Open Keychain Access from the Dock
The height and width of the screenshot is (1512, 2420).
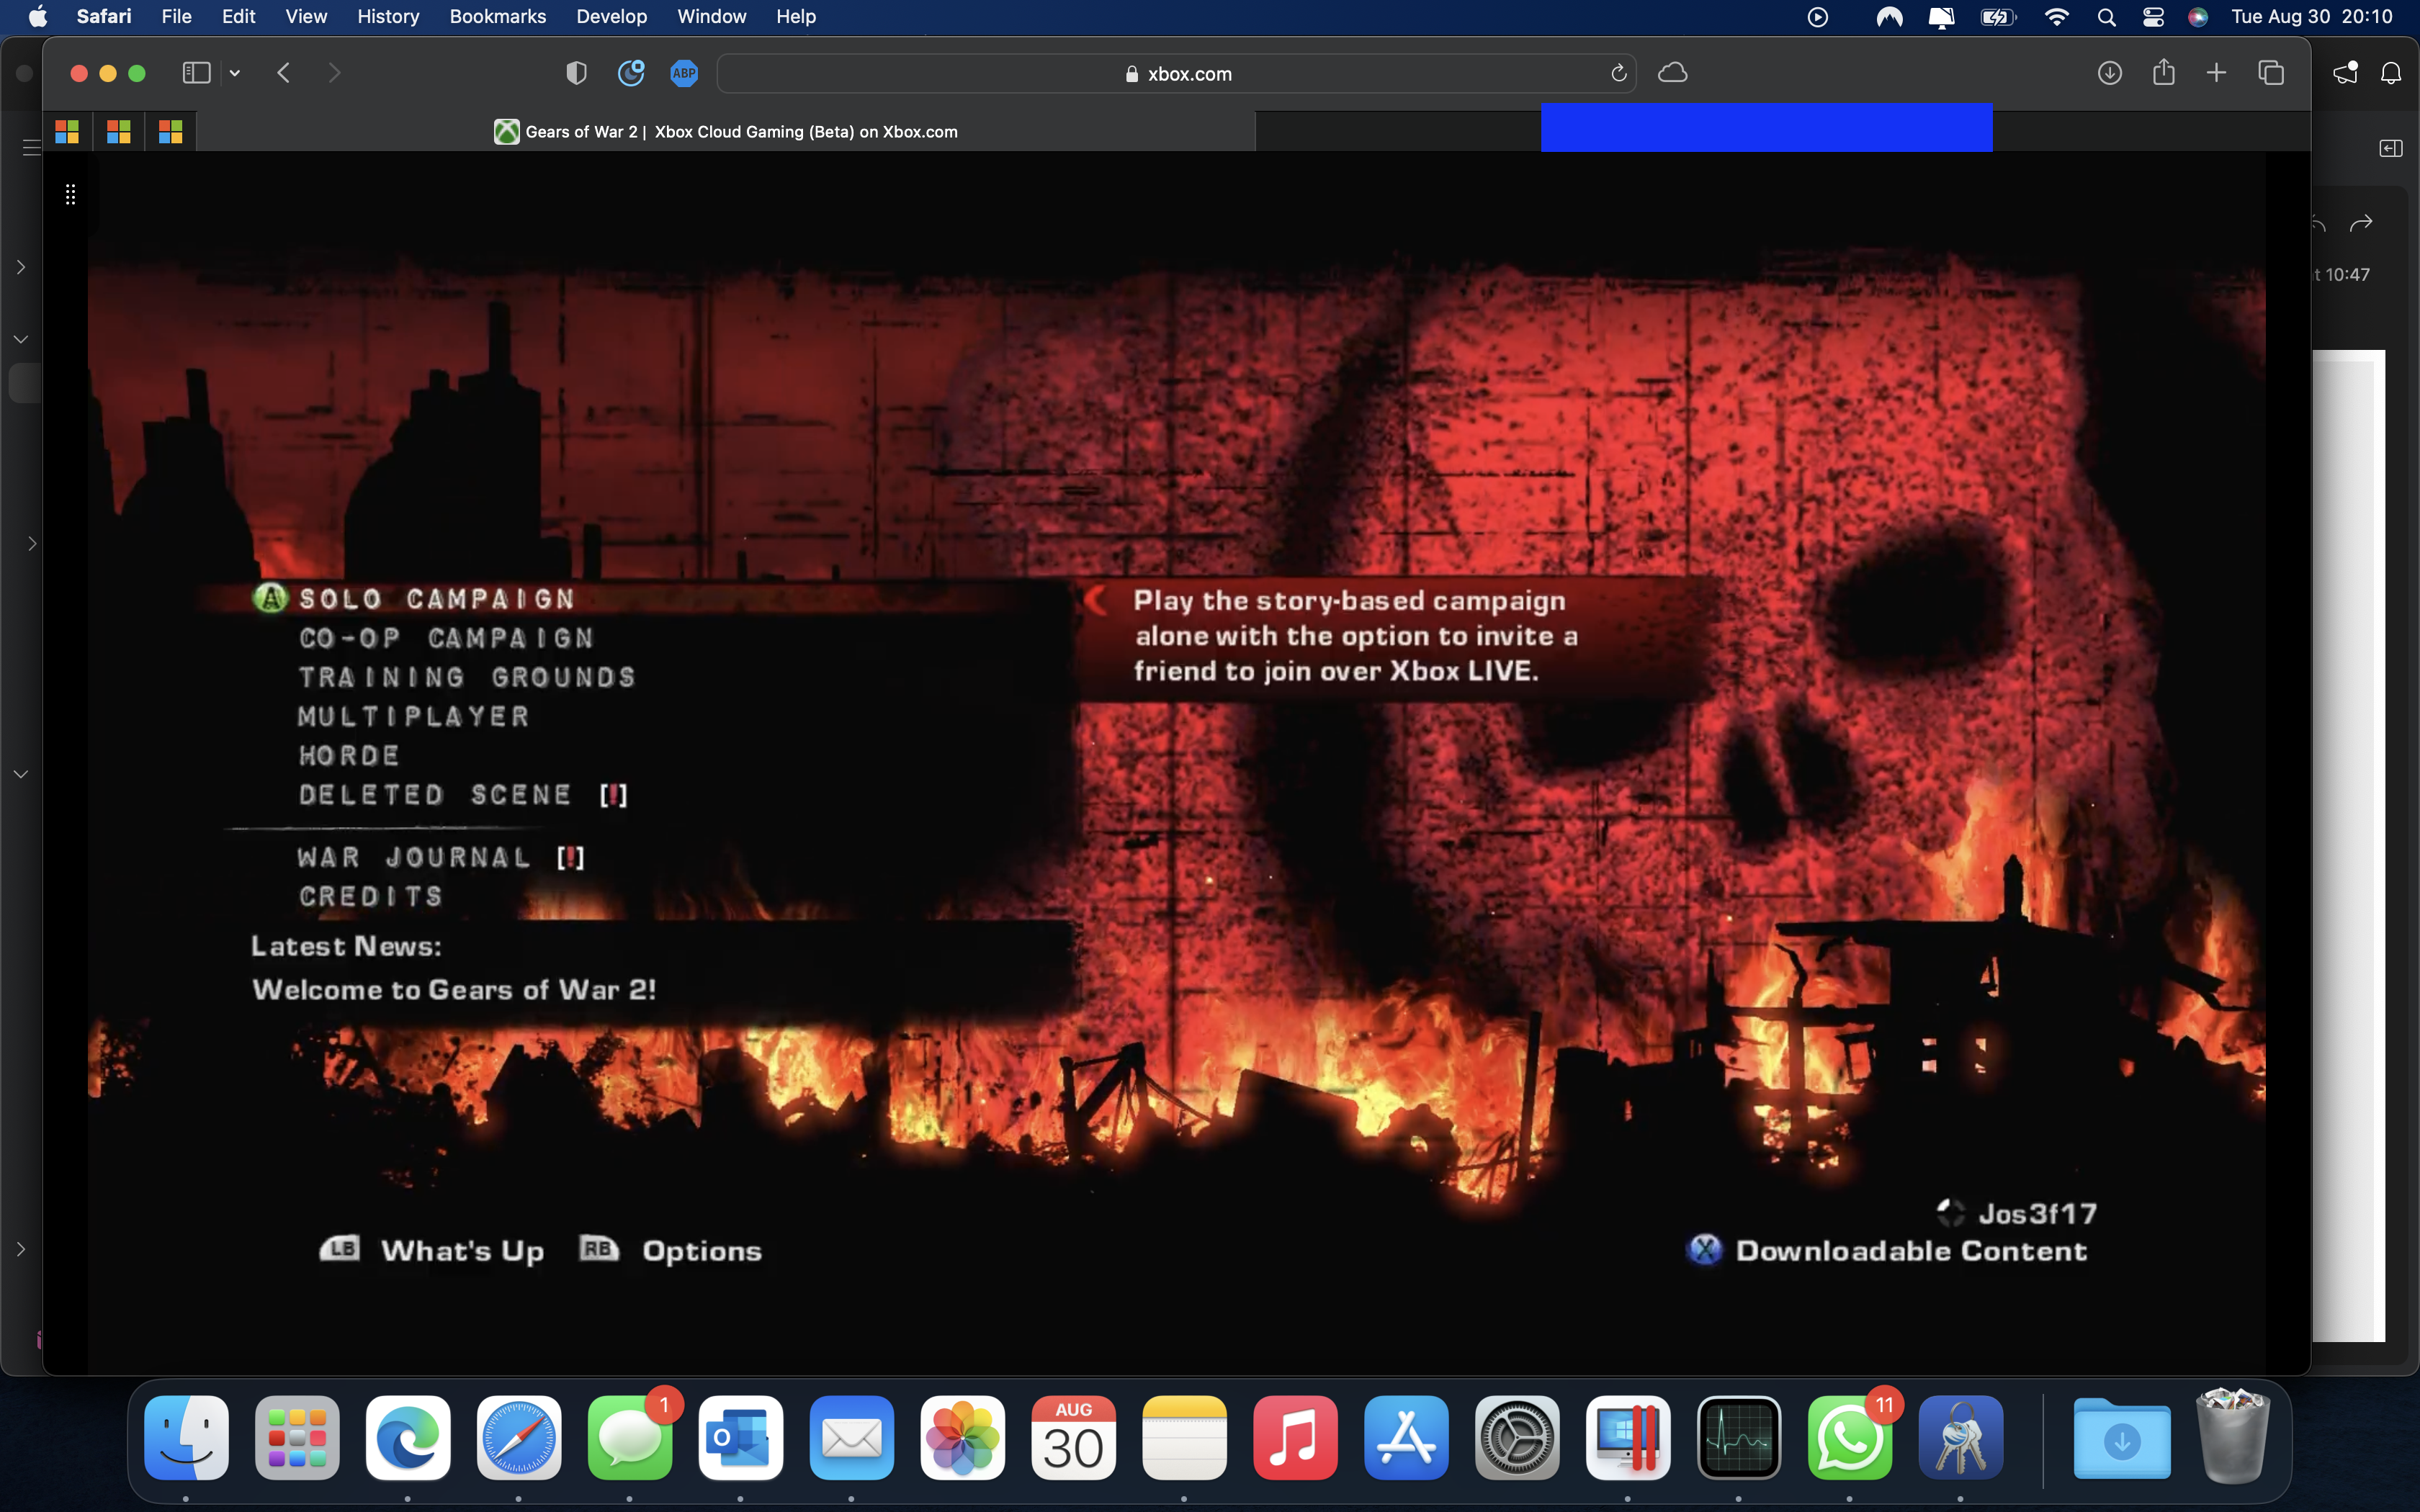pos(1961,1437)
